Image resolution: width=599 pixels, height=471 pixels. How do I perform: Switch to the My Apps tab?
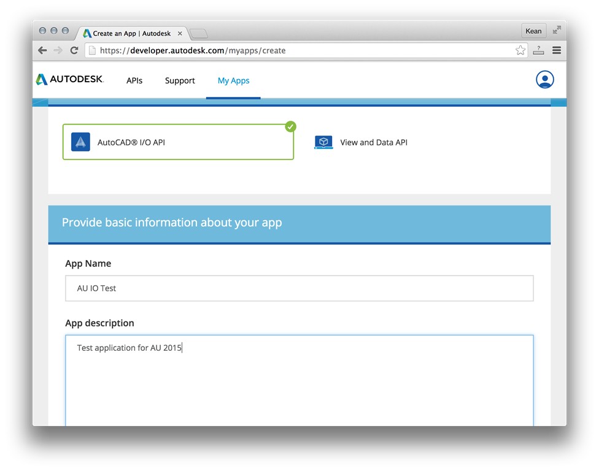(233, 80)
